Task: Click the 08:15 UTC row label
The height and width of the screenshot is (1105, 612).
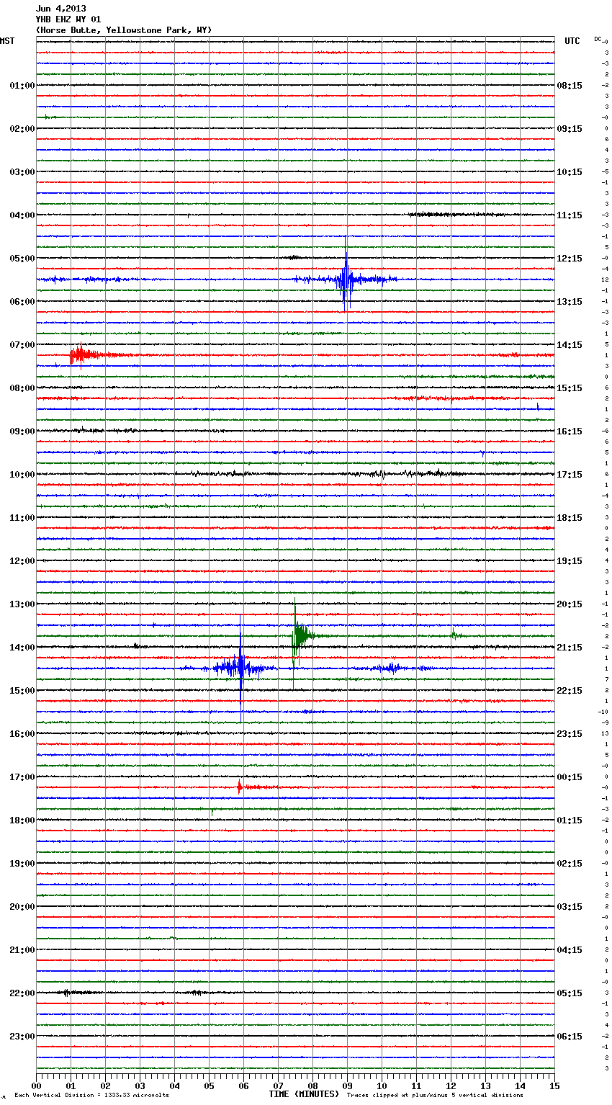Action: coord(570,86)
